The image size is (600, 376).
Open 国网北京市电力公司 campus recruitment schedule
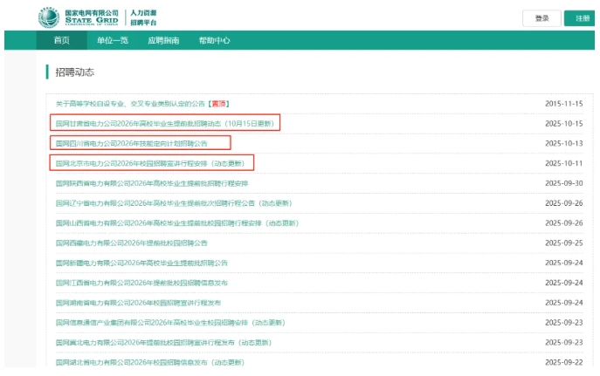150,163
